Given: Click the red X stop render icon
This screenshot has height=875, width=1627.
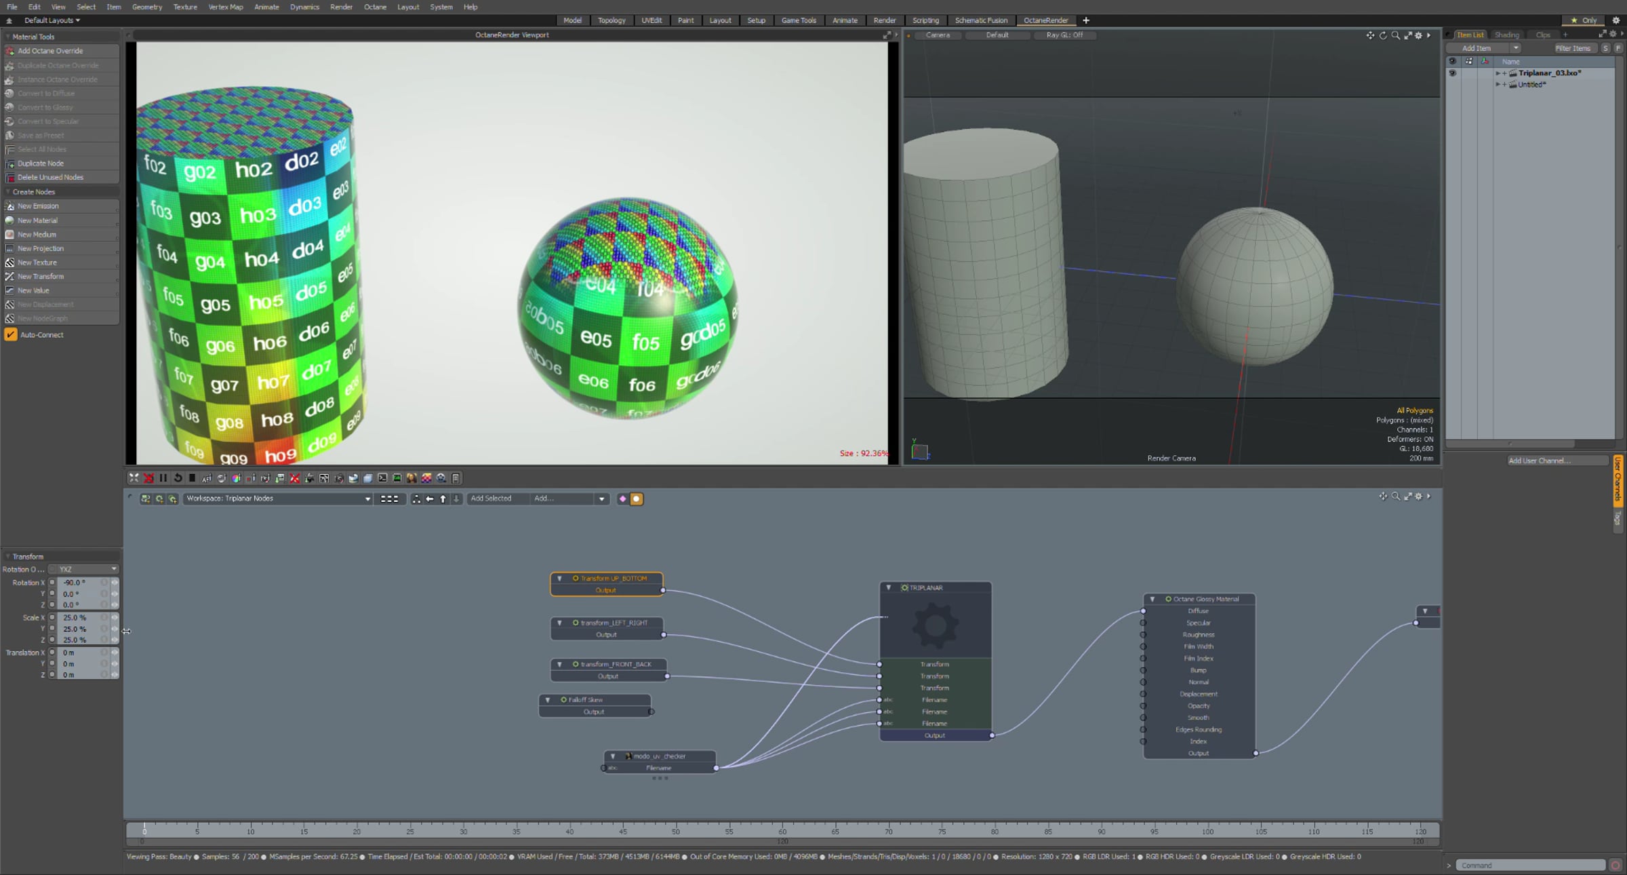Looking at the screenshot, I should pyautogui.click(x=148, y=478).
